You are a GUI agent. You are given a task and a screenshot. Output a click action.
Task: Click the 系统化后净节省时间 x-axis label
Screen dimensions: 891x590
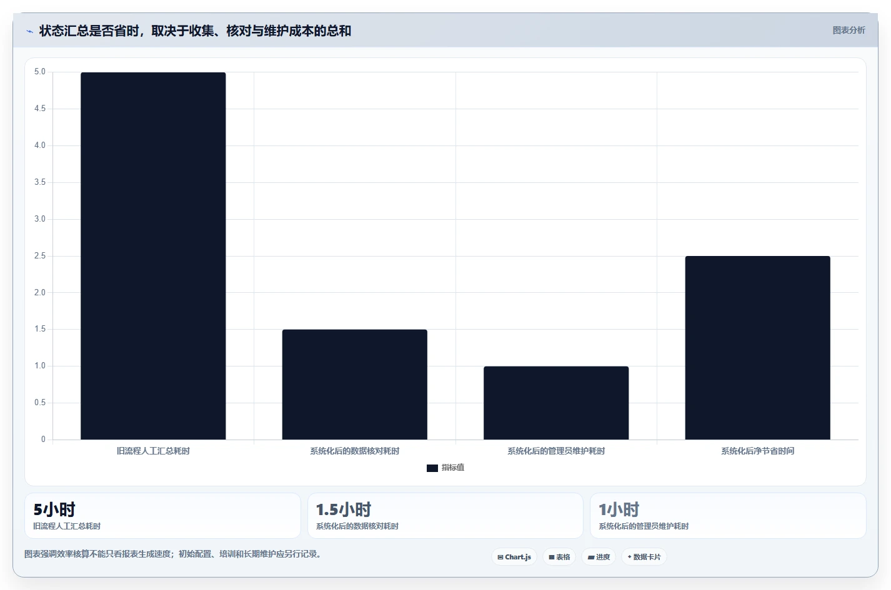pos(757,451)
